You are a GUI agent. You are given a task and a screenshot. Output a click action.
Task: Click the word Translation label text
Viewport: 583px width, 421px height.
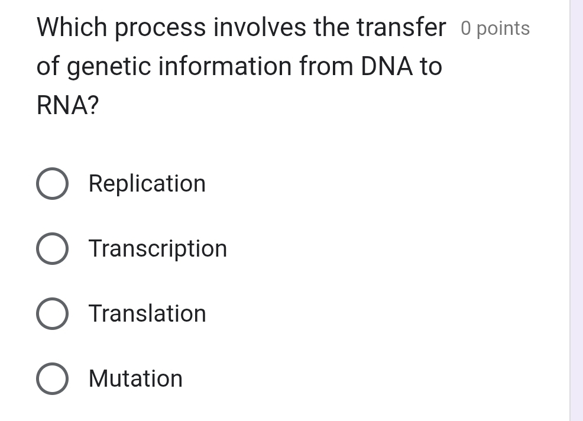(147, 313)
